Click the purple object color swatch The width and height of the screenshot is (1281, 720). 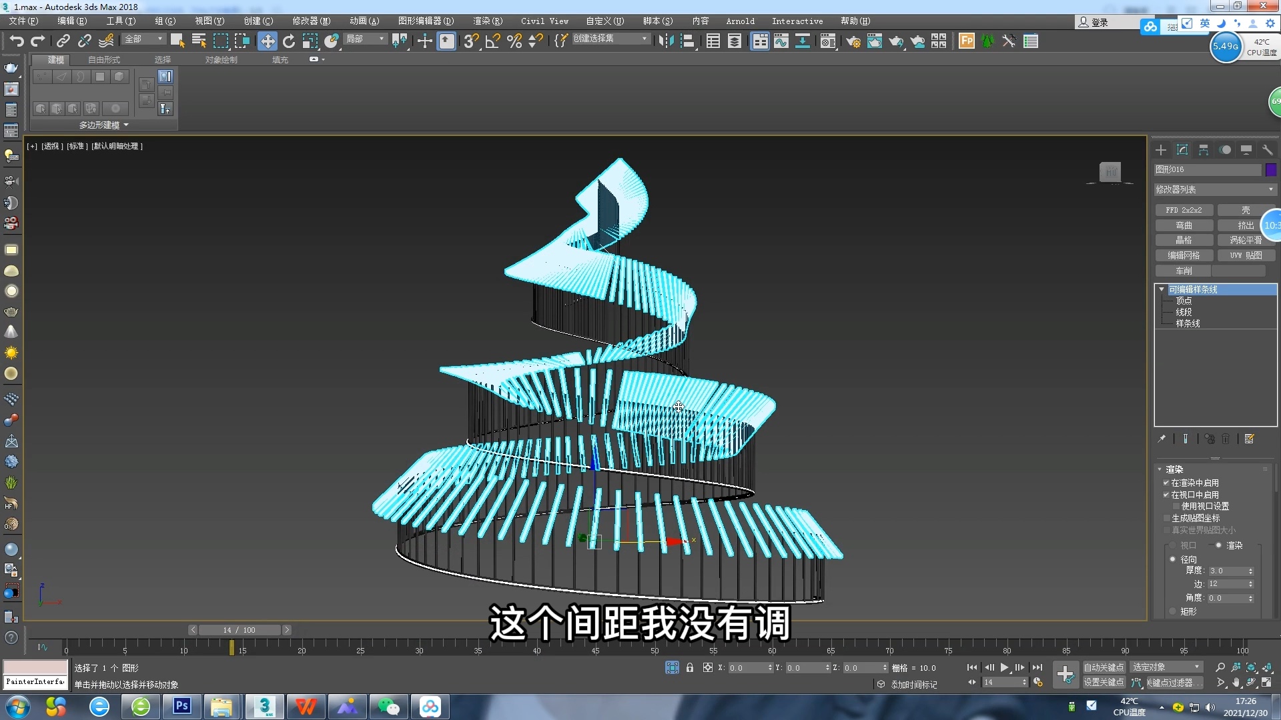1270,169
